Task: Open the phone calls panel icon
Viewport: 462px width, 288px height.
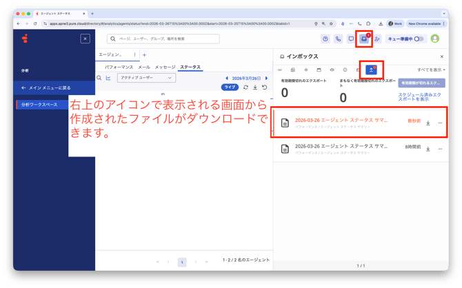Action: pyautogui.click(x=339, y=39)
